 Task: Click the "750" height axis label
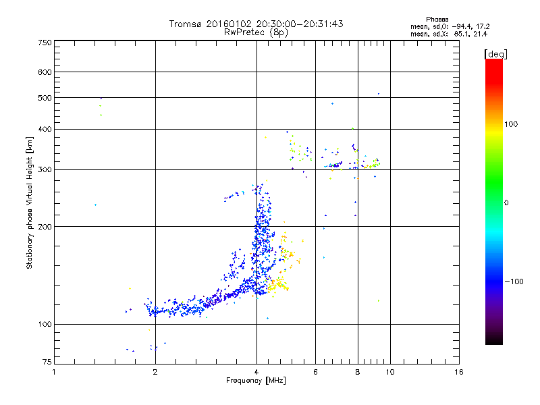click(x=45, y=43)
